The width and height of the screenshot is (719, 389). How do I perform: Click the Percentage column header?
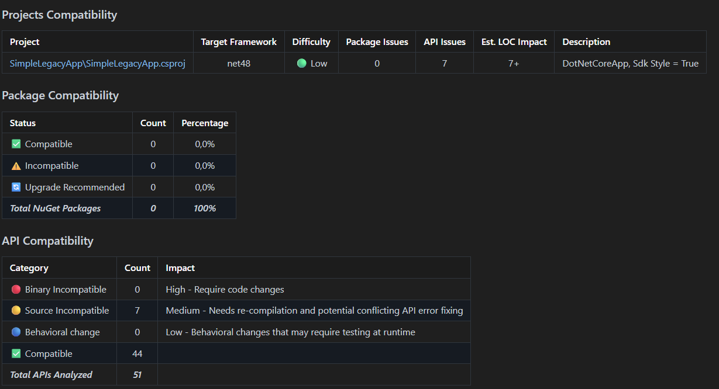(205, 123)
